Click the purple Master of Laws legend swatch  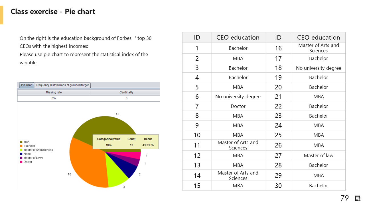pos(21,158)
